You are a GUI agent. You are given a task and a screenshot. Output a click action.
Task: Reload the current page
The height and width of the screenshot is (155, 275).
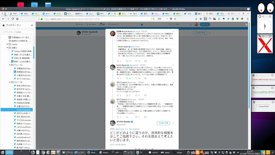coord(12,19)
